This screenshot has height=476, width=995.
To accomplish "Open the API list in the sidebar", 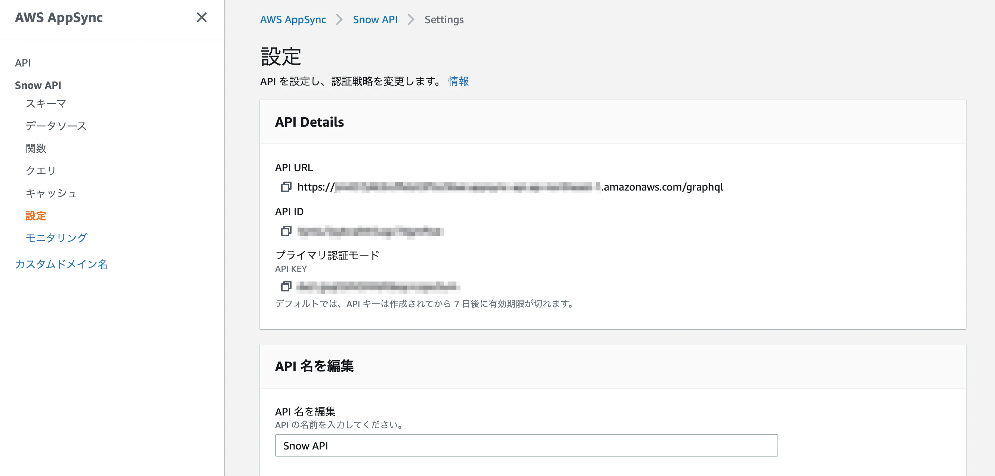I will [x=23, y=63].
